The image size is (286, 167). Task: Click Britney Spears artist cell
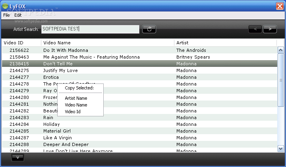[x=193, y=57]
